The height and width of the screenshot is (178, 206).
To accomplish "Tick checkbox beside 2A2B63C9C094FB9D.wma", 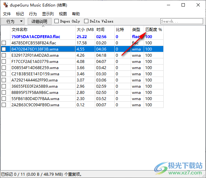I will 4,105.
